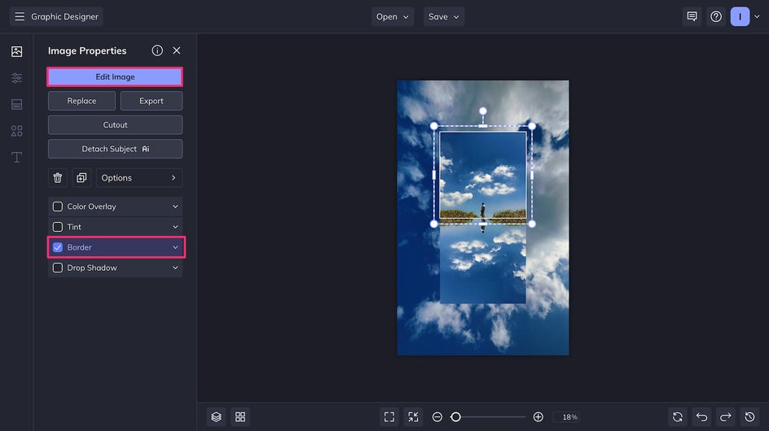Open the Layers panel icon
769x431 pixels.
tap(217, 417)
